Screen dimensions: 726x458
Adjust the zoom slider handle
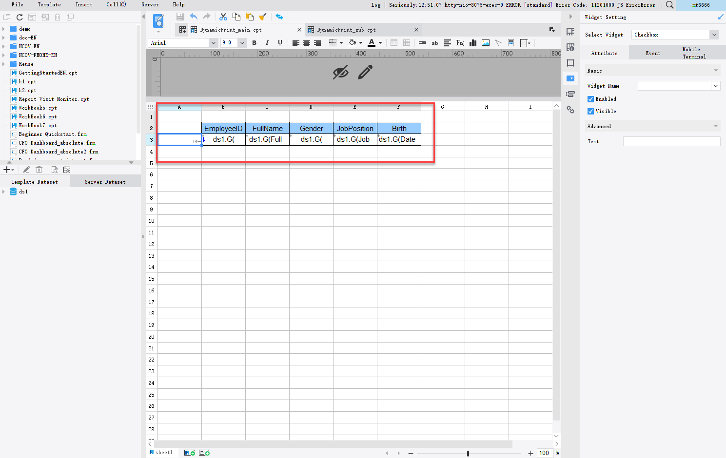468,453
